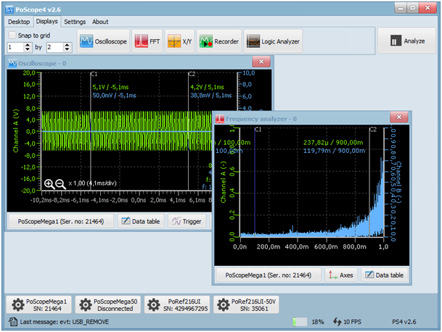Viewport: 442px width, 332px height.
Task: Click PoScopeMega1 device button in Oscilloscope window
Action: [x=61, y=221]
